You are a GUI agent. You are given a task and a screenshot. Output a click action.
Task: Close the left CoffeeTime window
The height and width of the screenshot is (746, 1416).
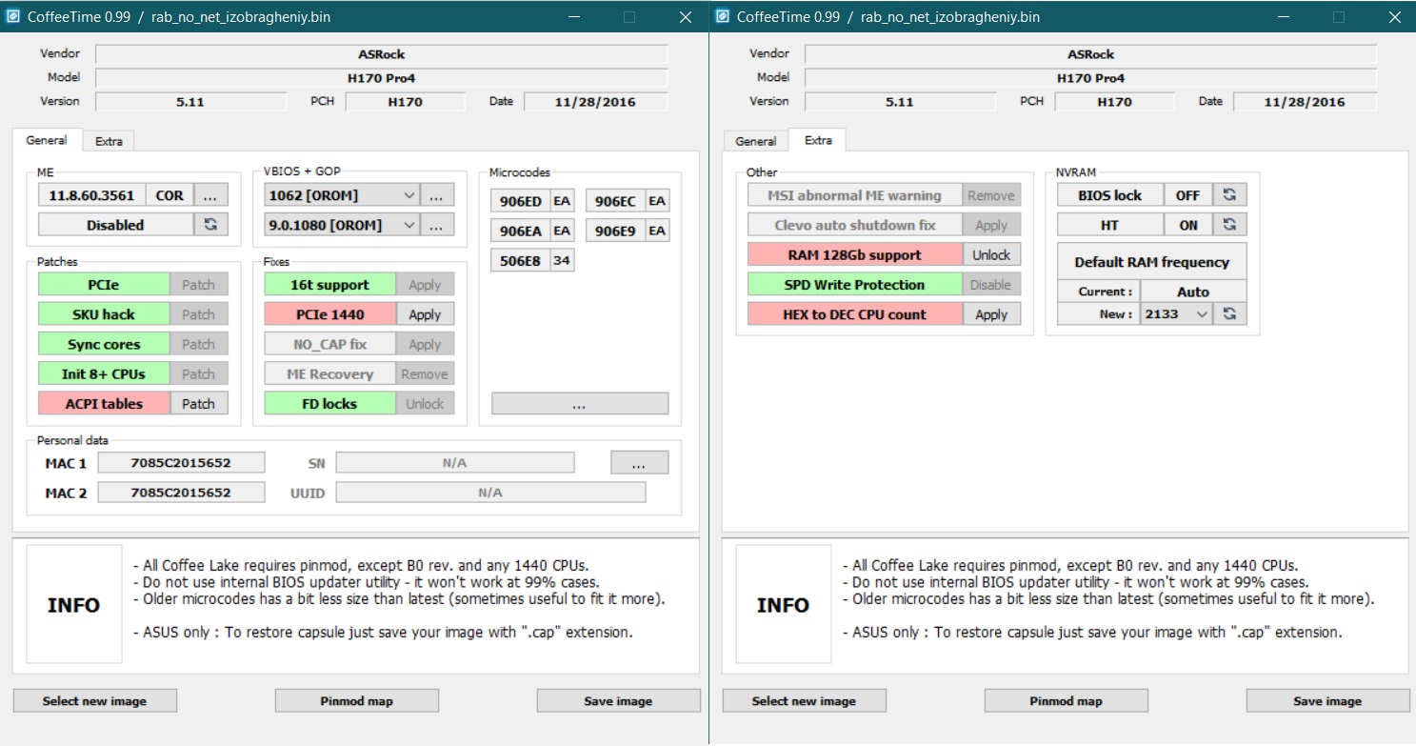(x=686, y=17)
